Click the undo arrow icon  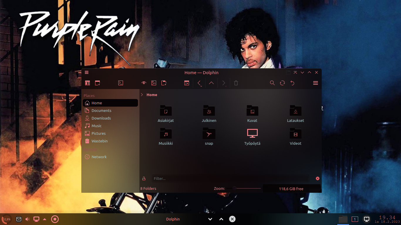pyautogui.click(x=292, y=83)
